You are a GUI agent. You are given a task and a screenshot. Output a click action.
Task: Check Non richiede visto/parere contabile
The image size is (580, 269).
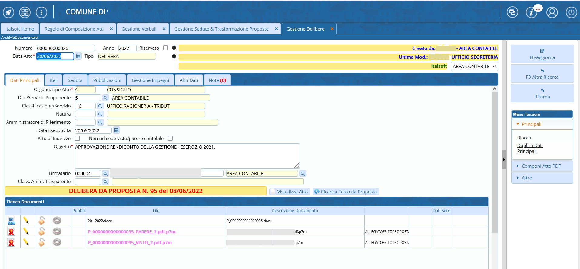pyautogui.click(x=170, y=138)
